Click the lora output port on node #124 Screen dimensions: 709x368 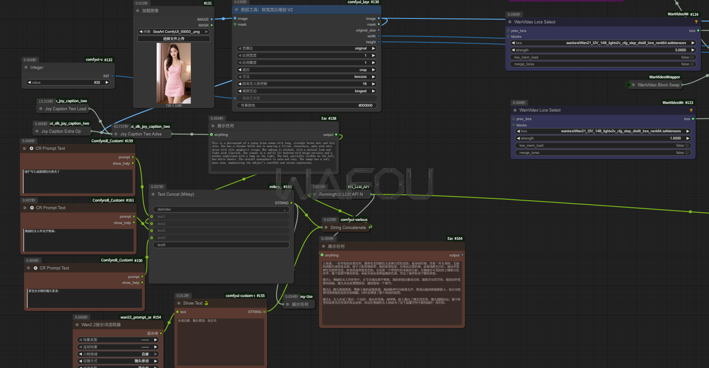pyautogui.click(x=698, y=31)
